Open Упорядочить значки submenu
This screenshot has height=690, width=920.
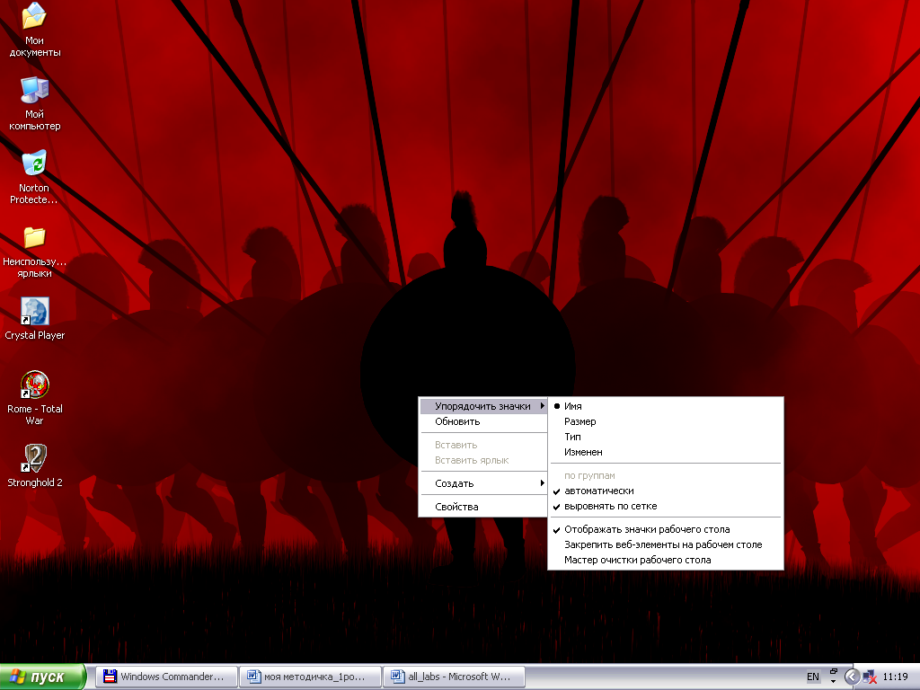click(483, 406)
